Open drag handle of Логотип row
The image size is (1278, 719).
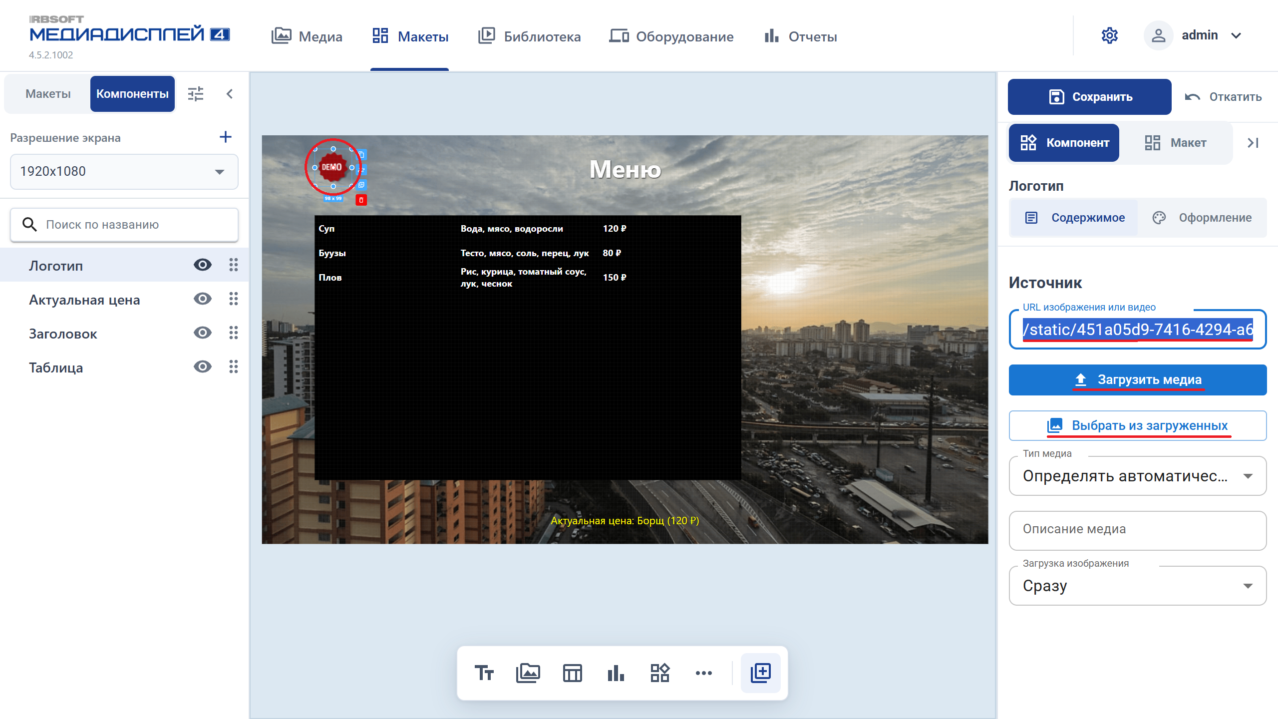click(x=233, y=265)
